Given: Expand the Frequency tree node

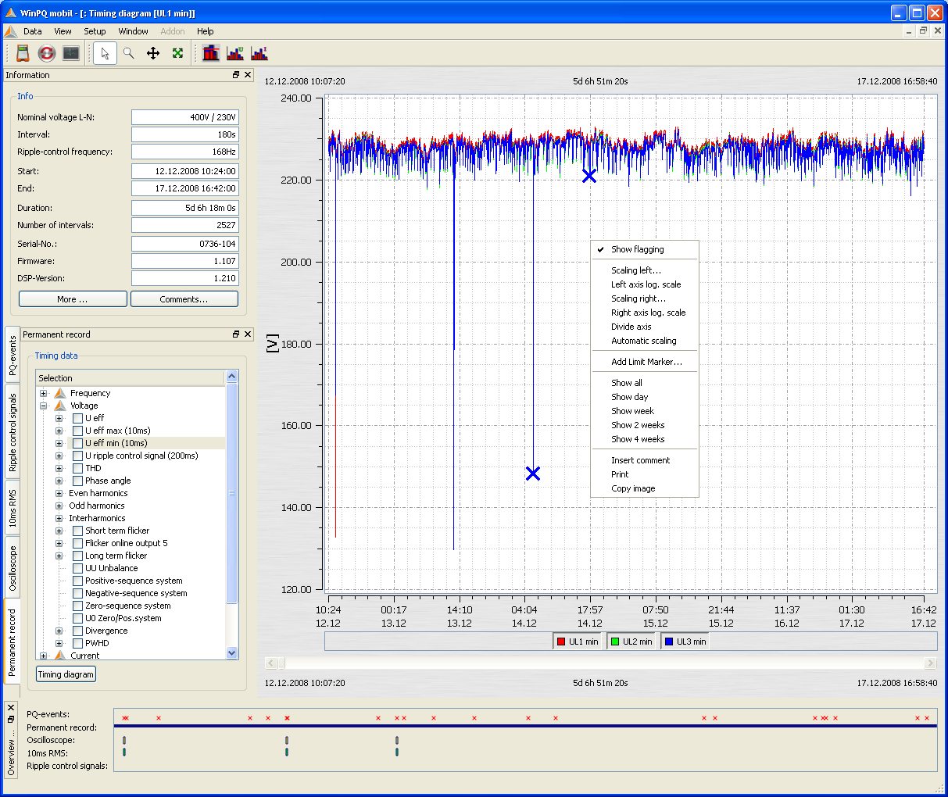Looking at the screenshot, I should (x=44, y=393).
